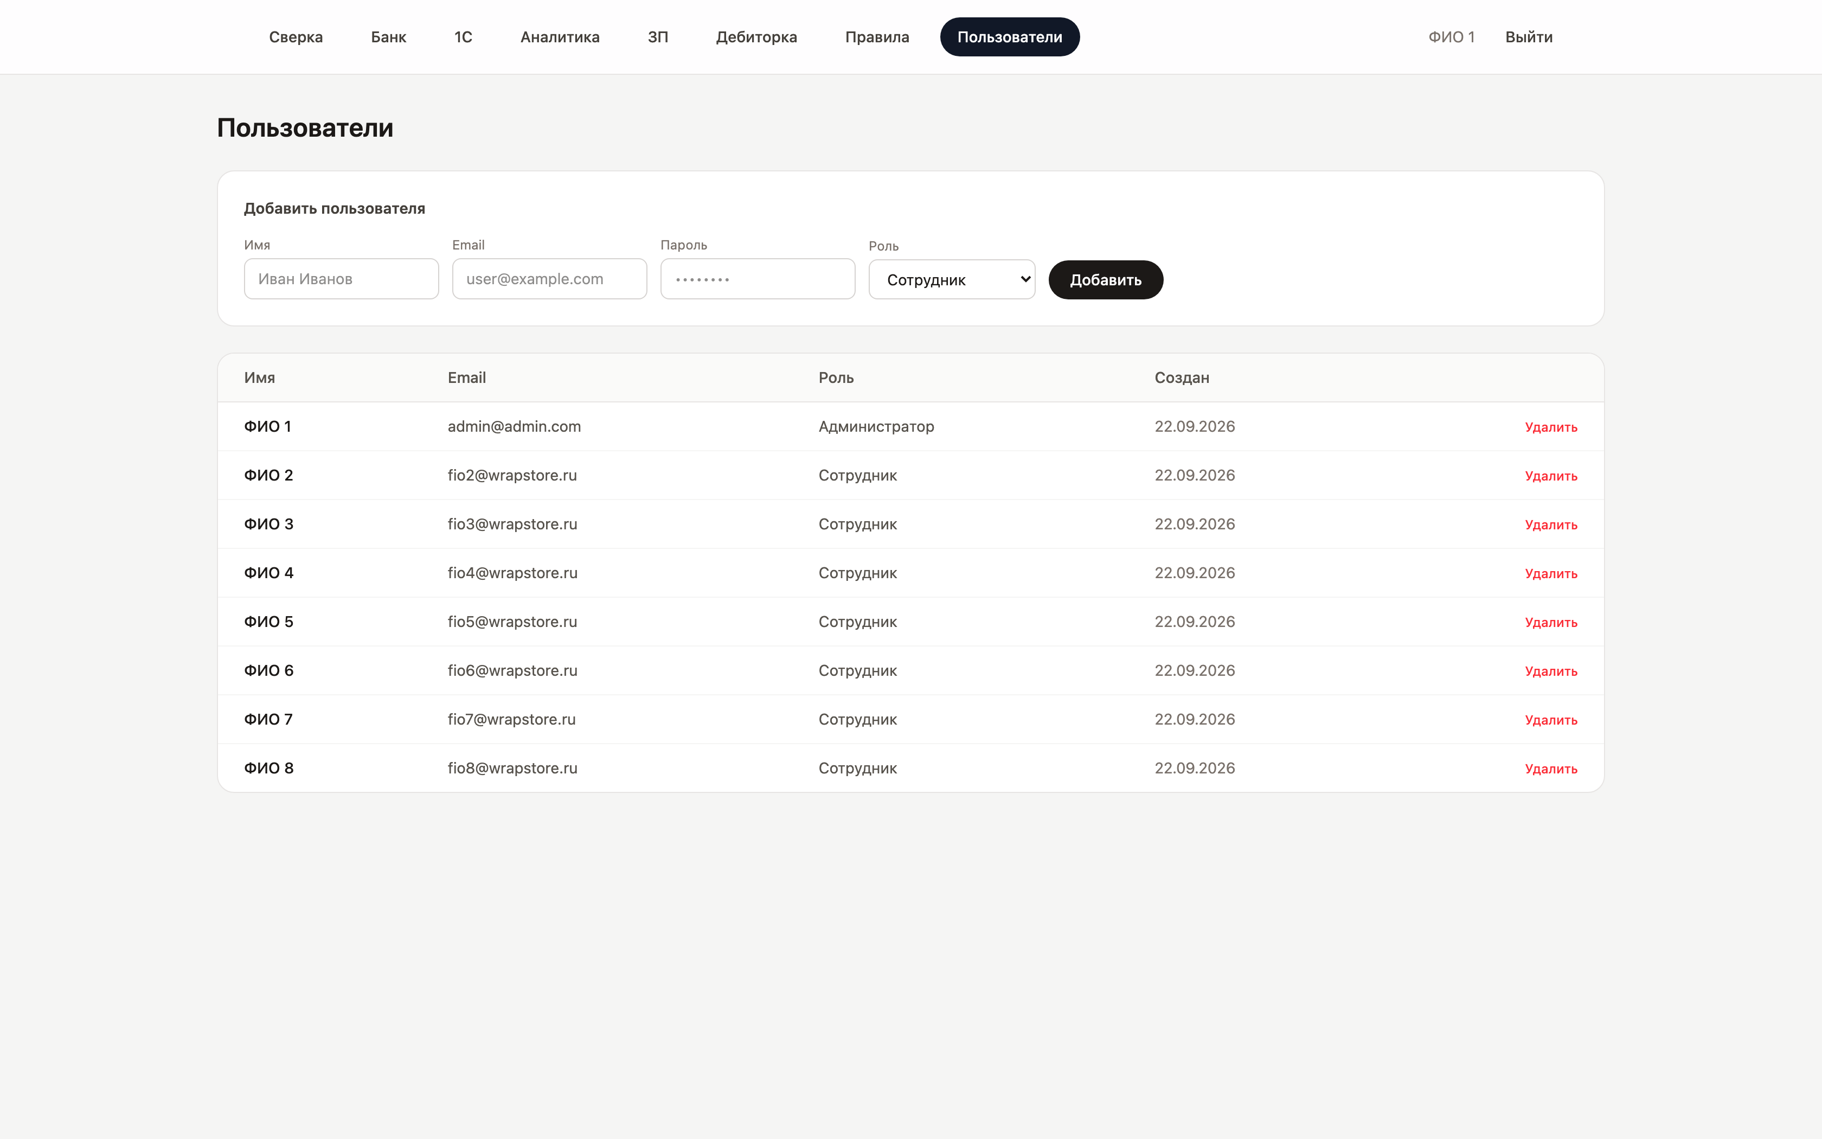Click the fio8@wrapstore.ru email cell
Viewport: 1822px width, 1139px height.
[512, 769]
